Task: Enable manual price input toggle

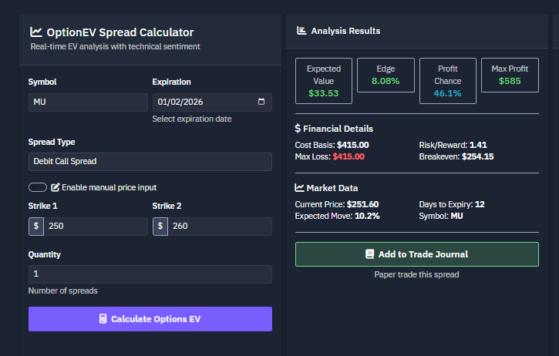Action: (x=38, y=187)
